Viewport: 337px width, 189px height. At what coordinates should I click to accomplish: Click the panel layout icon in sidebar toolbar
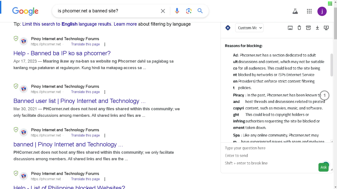tap(290, 28)
